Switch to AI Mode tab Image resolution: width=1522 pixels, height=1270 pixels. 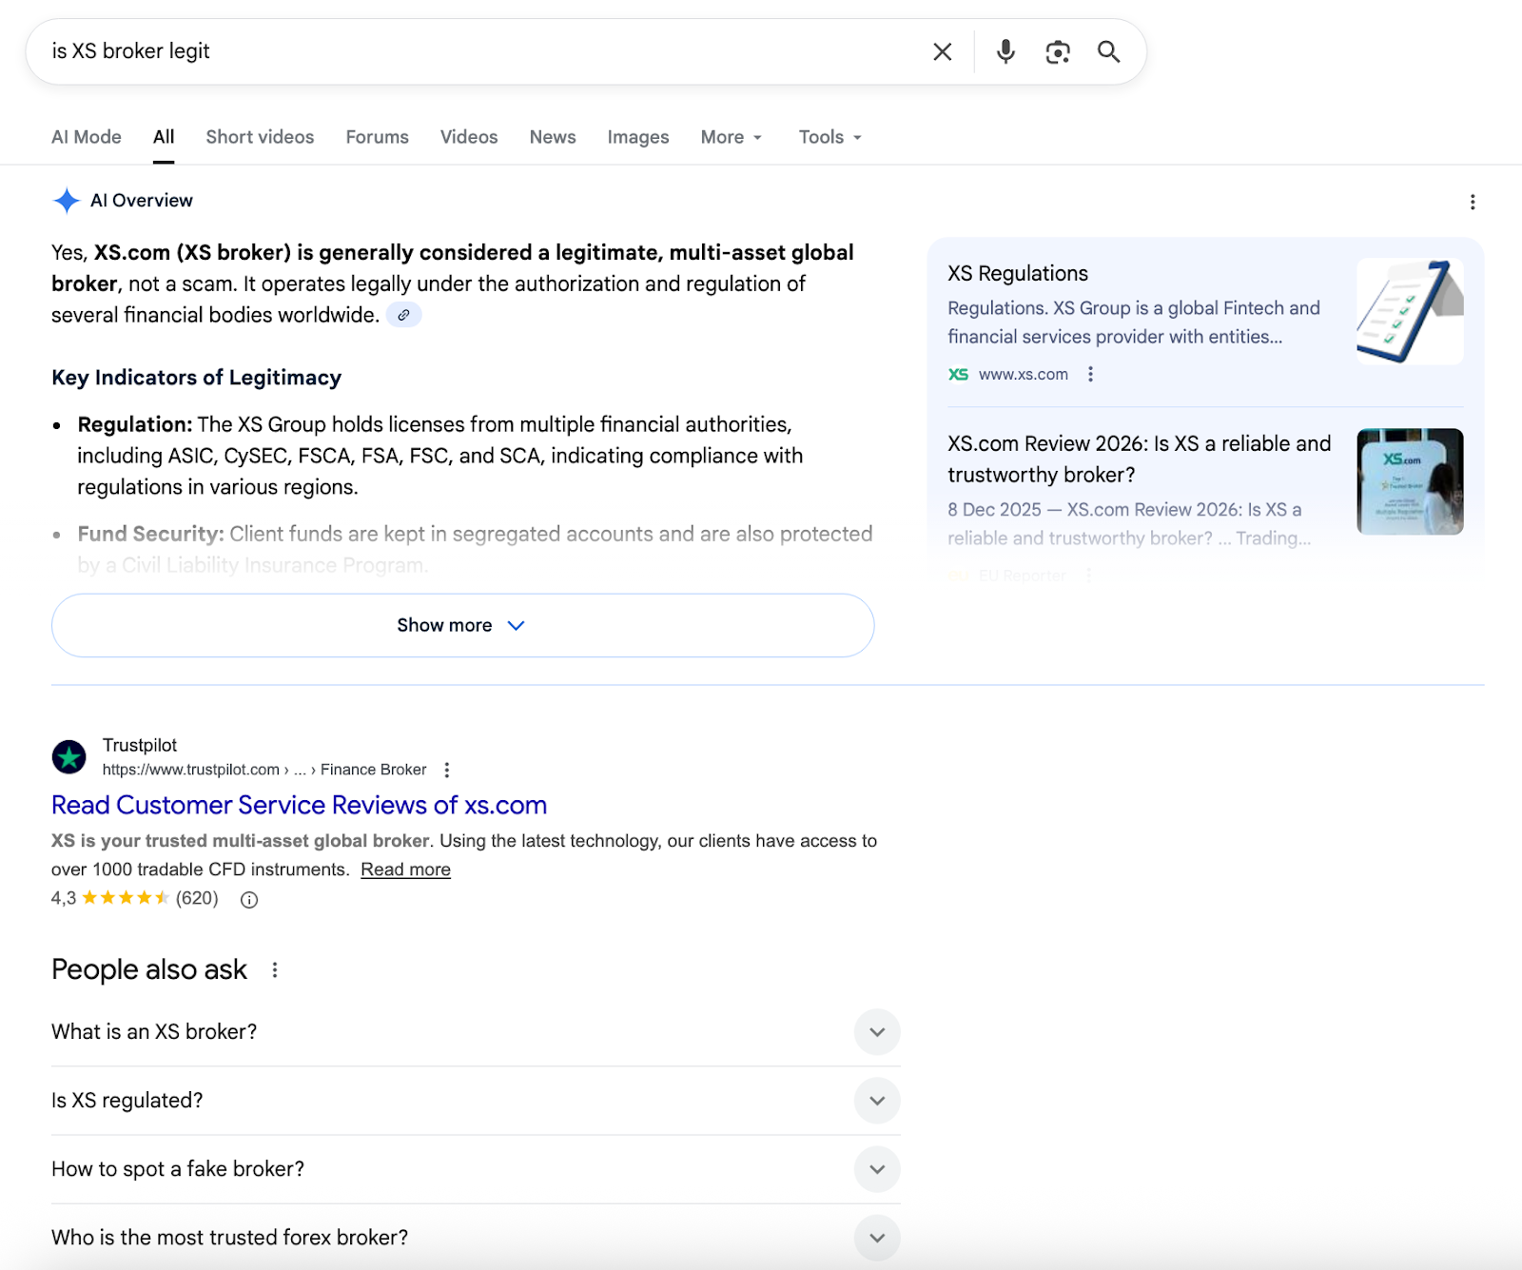coord(87,137)
